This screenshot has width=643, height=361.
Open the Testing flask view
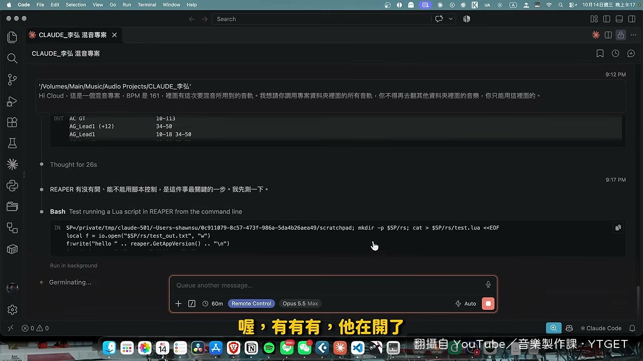pyautogui.click(x=12, y=143)
